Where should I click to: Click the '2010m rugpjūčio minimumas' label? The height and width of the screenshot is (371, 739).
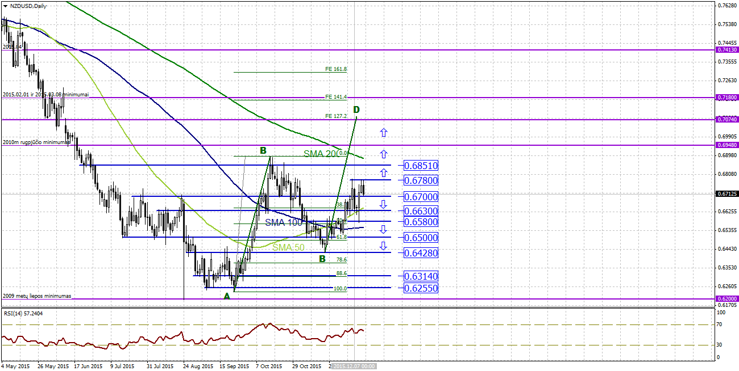[36, 142]
